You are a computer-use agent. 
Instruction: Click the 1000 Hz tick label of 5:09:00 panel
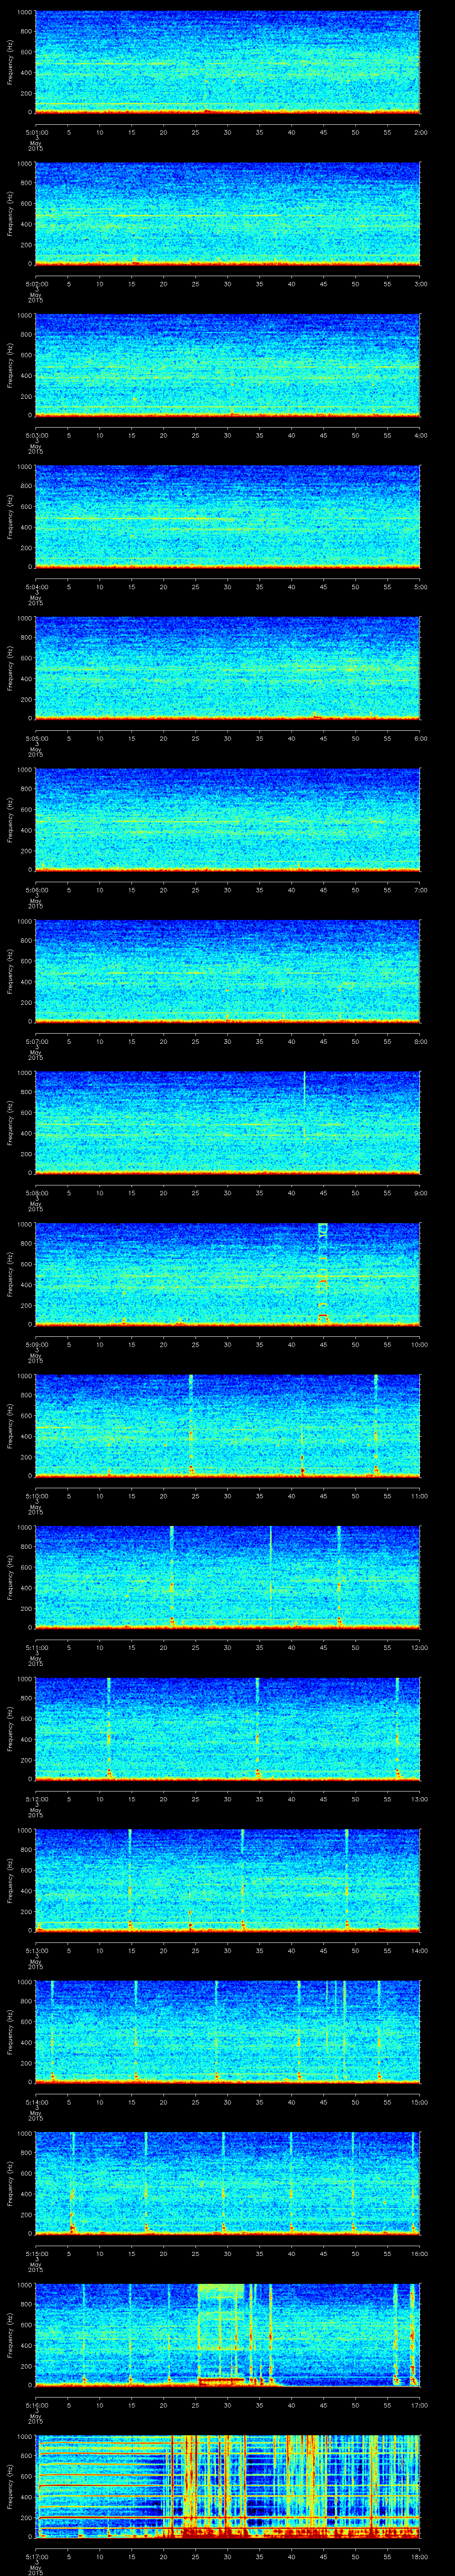tap(25, 1225)
